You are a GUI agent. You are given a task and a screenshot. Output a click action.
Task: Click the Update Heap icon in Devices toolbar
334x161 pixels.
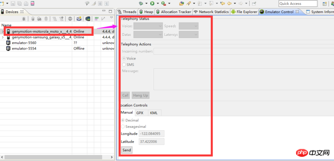33,19
